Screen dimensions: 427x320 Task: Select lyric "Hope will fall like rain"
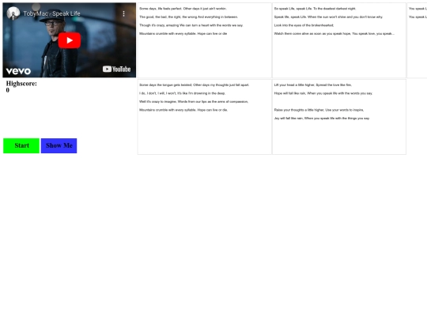(x=323, y=93)
